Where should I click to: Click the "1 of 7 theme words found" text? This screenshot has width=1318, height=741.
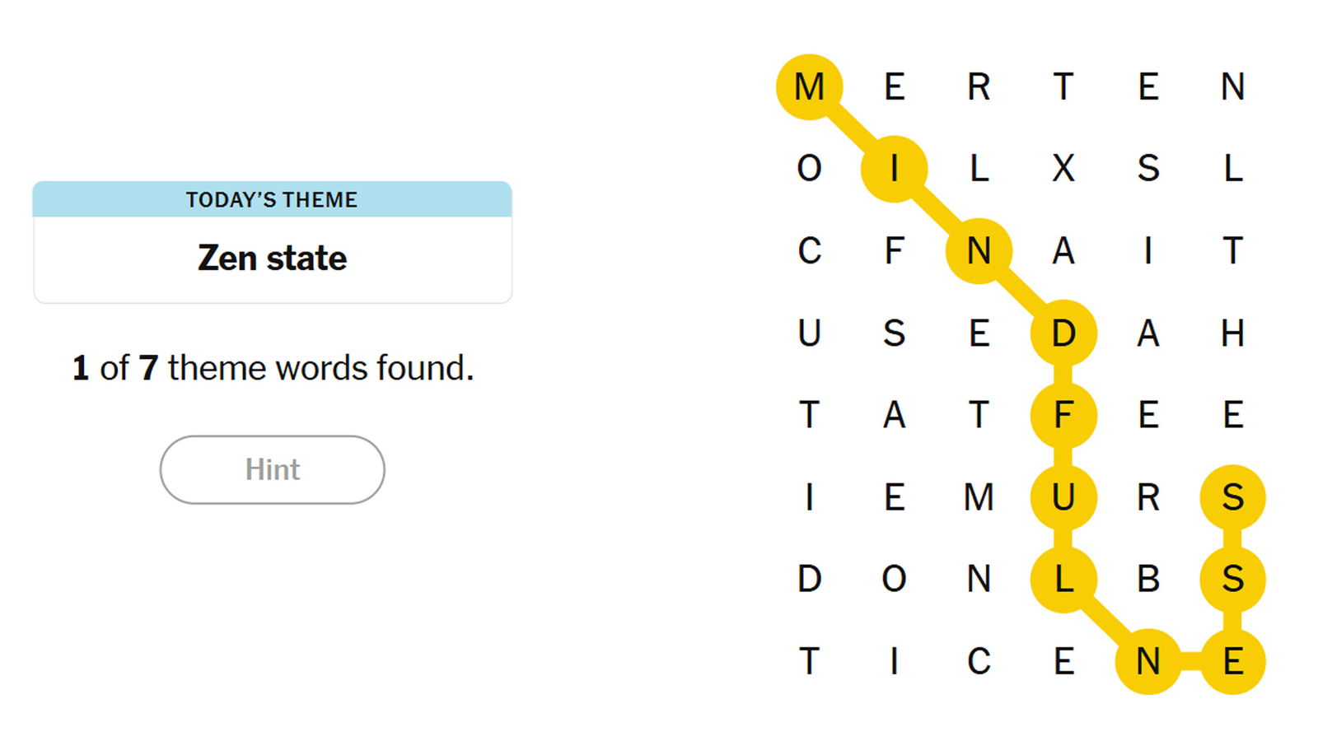tap(273, 368)
